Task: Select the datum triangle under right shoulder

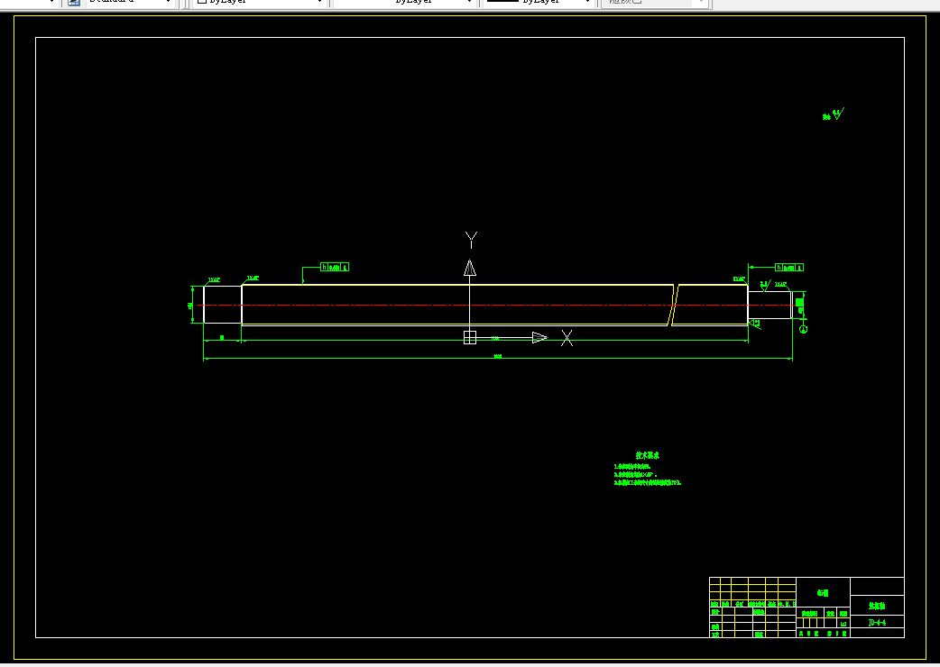Action: tap(755, 324)
